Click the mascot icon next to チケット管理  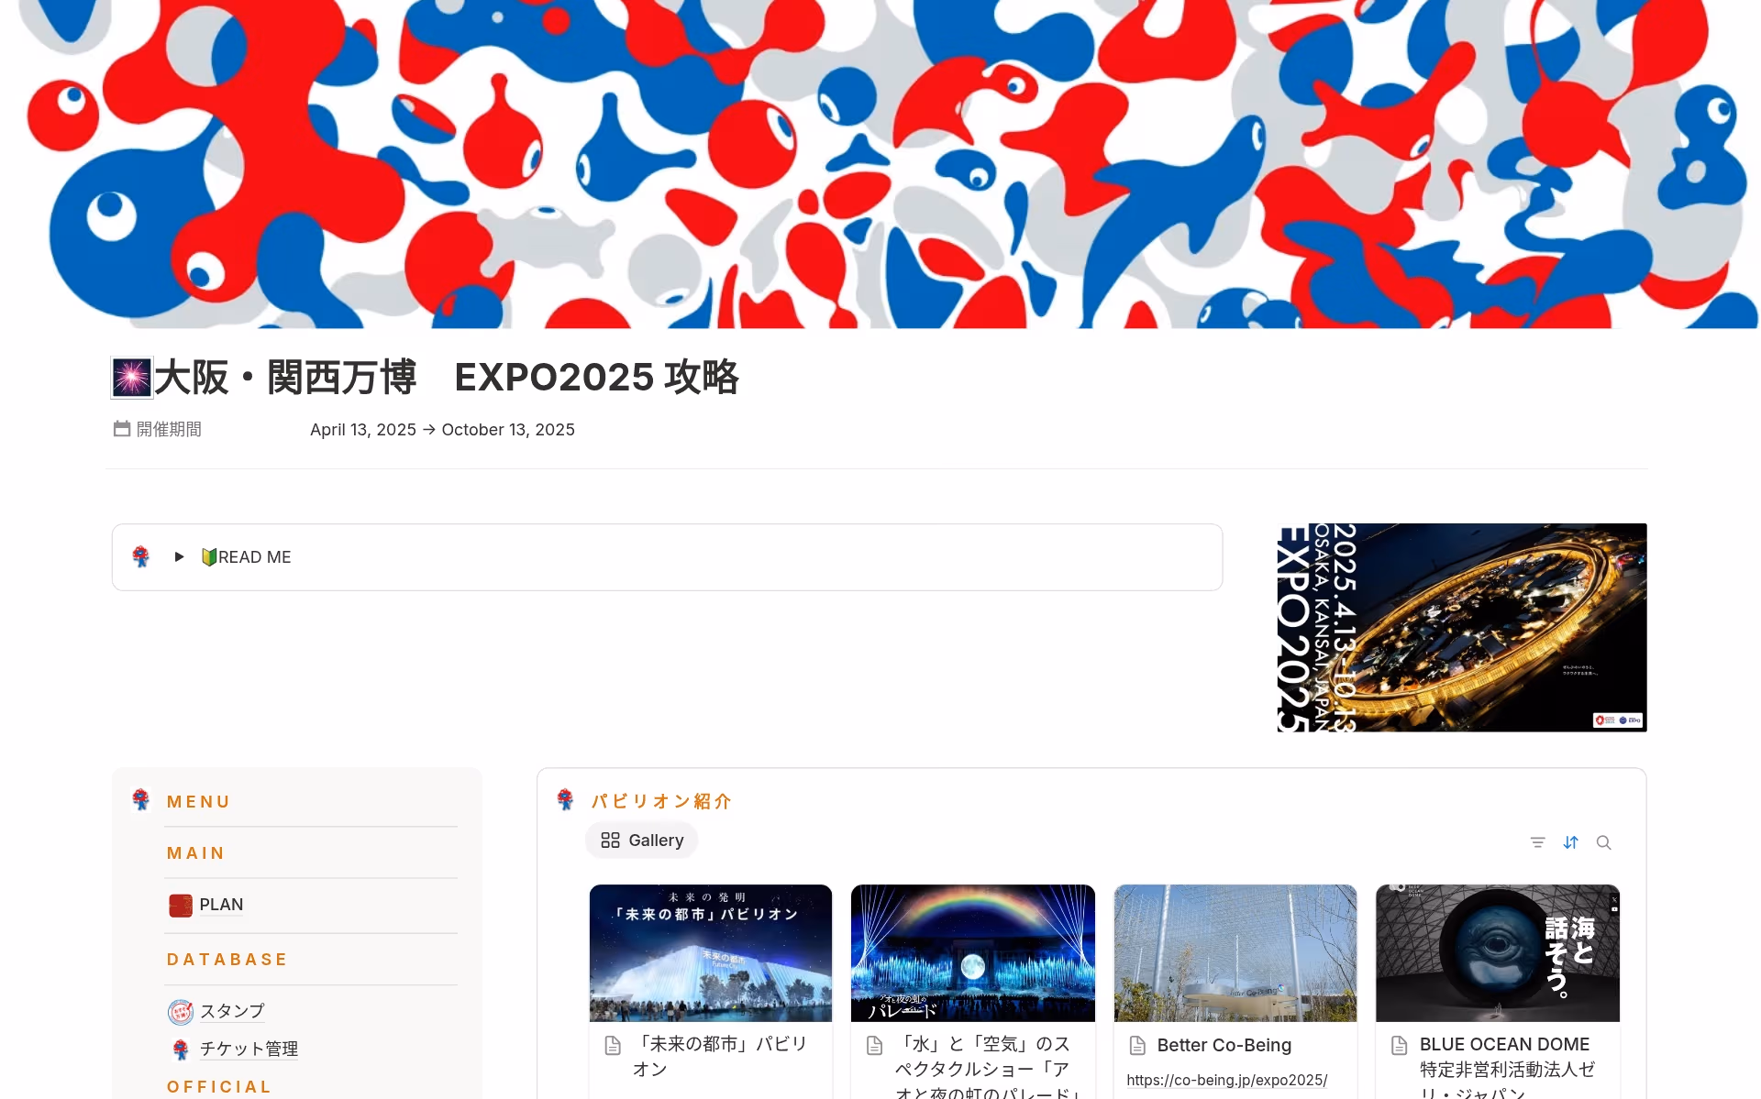click(181, 1049)
